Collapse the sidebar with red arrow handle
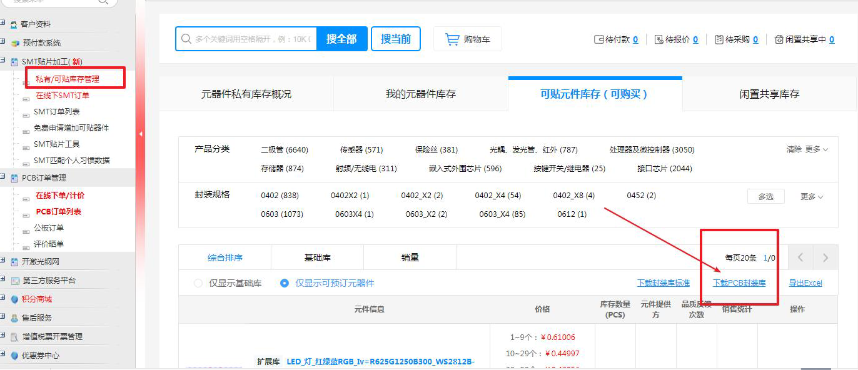The height and width of the screenshot is (370, 858). tap(141, 134)
